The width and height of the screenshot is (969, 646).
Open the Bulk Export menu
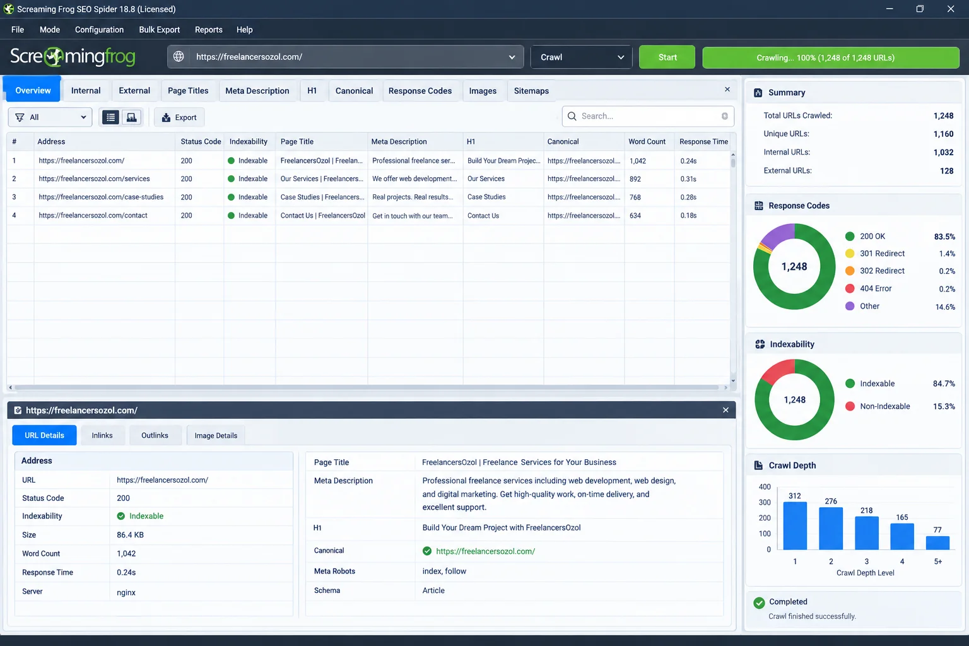(160, 30)
